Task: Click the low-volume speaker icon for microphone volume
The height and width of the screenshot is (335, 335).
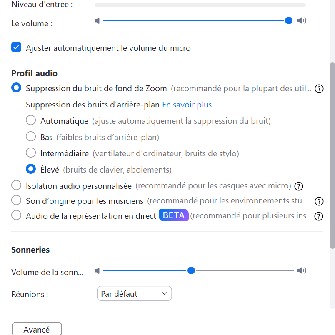Action: tap(97, 20)
